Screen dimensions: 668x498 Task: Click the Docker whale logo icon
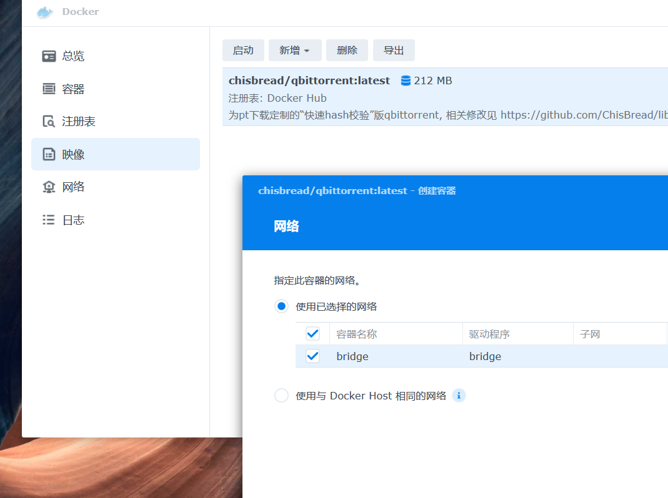[45, 12]
